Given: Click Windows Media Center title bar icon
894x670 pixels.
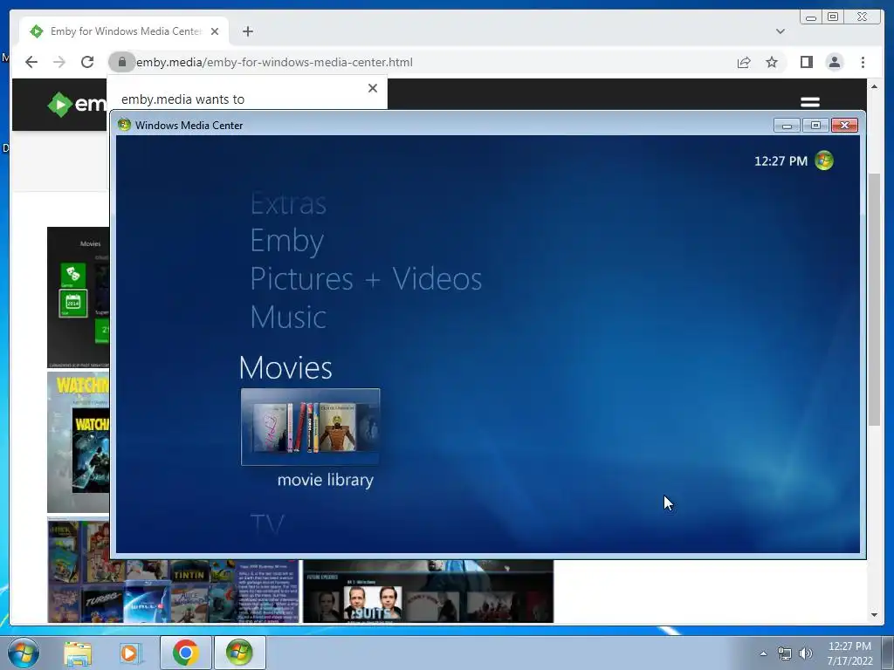Looking at the screenshot, I should (124, 125).
